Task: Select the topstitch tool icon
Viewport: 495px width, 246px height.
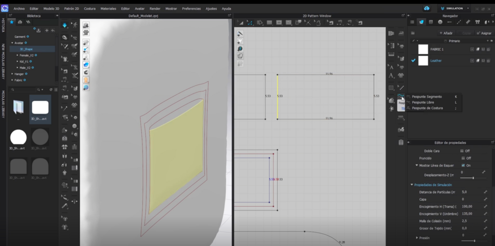Action: point(400,96)
